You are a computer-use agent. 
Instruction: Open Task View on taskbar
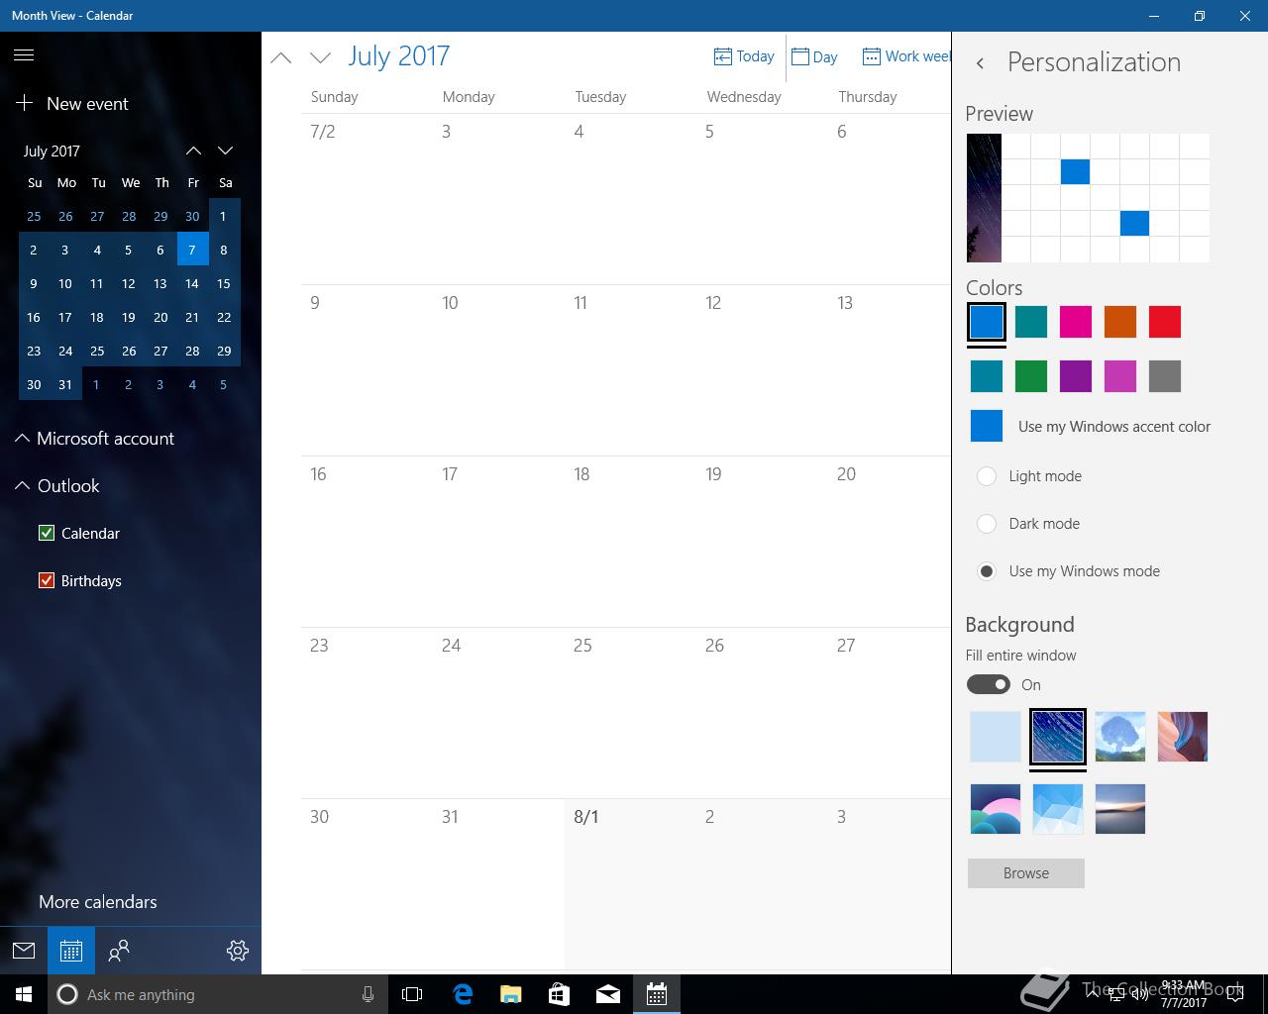click(x=412, y=994)
